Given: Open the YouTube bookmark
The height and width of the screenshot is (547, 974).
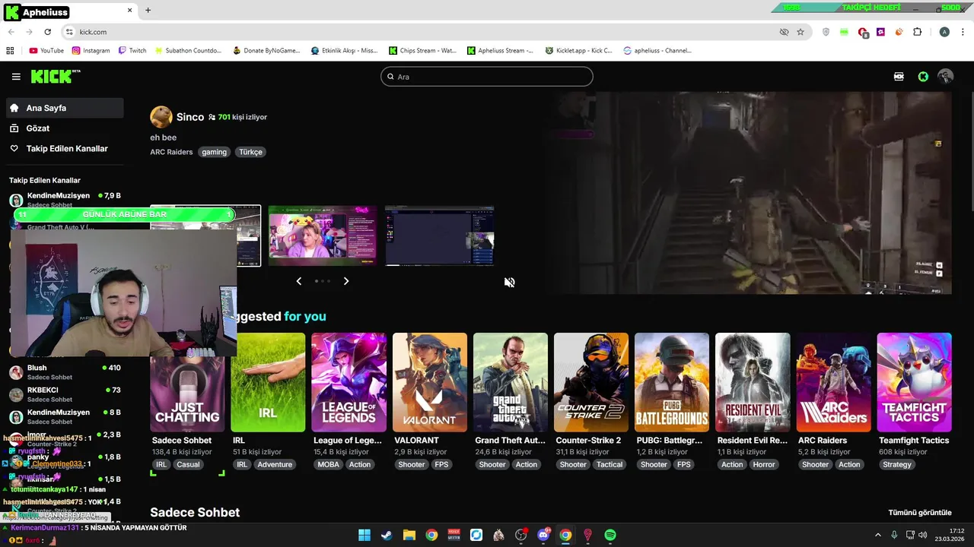Looking at the screenshot, I should click(46, 51).
